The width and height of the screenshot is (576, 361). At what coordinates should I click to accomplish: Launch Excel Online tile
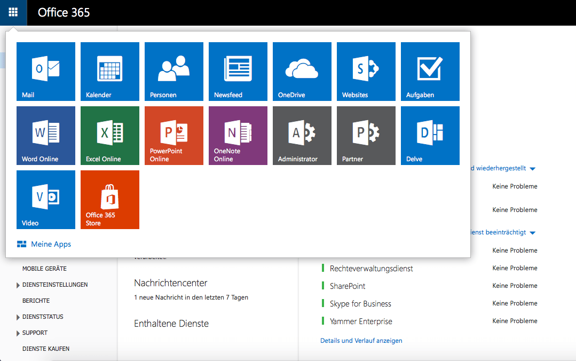click(x=110, y=136)
